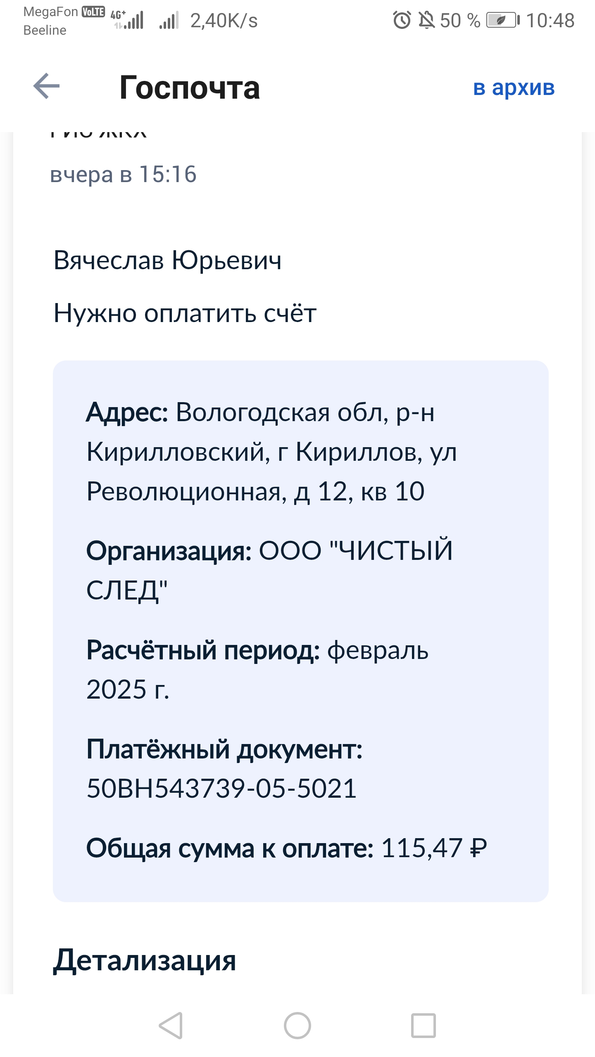Tap the back arrow in the header

point(46,86)
